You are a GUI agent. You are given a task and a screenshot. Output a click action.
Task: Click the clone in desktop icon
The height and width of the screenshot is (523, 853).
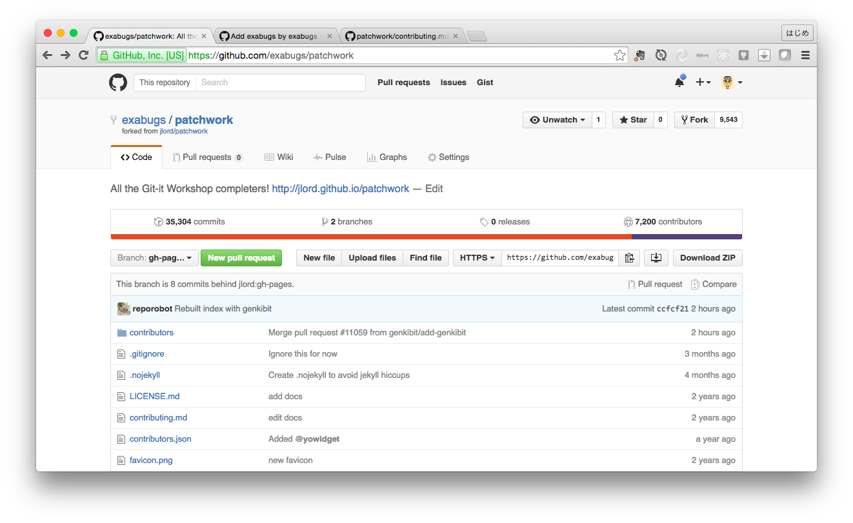(656, 258)
